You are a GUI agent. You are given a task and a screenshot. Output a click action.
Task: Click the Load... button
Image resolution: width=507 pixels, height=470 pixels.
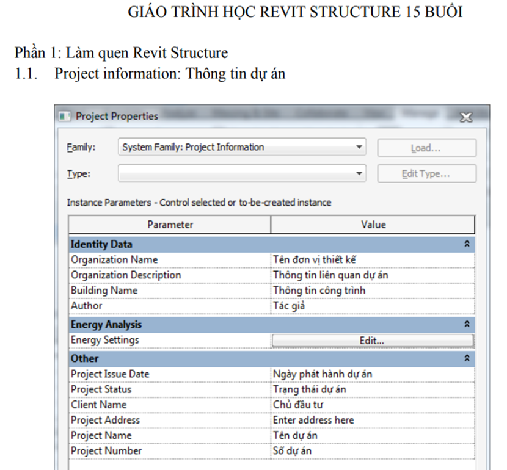point(426,148)
